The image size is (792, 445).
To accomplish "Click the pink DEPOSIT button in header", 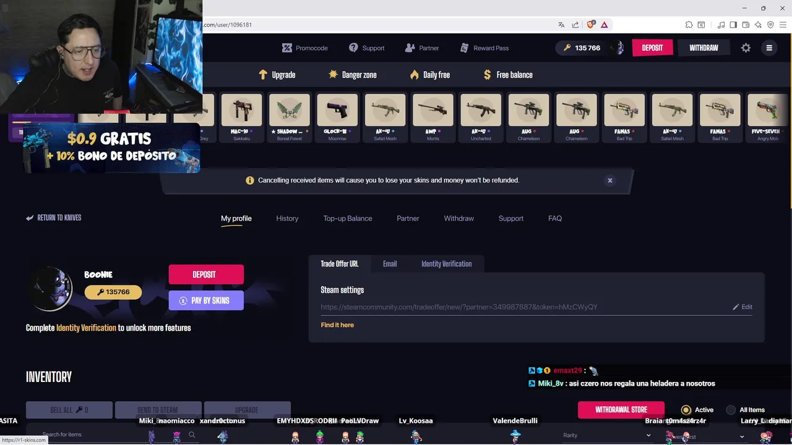I will pos(652,48).
